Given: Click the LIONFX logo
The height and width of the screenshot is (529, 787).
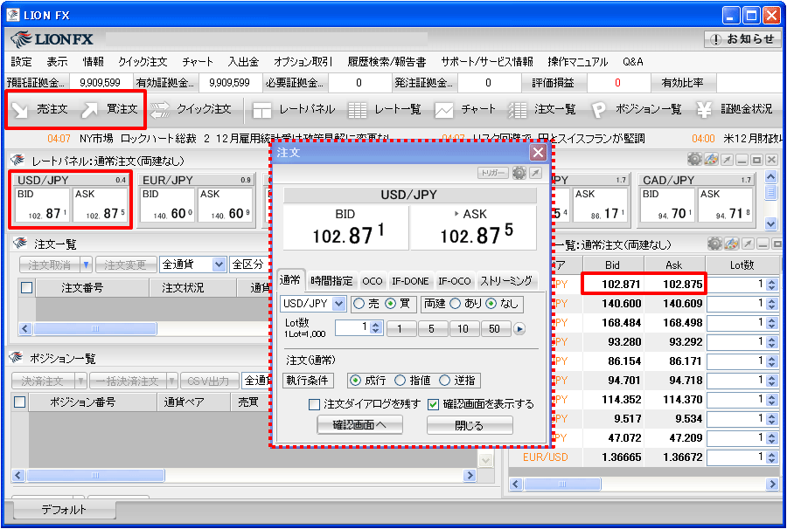Looking at the screenshot, I should point(52,39).
